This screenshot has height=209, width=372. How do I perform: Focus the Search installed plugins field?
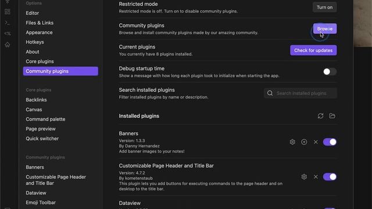[x=301, y=93]
